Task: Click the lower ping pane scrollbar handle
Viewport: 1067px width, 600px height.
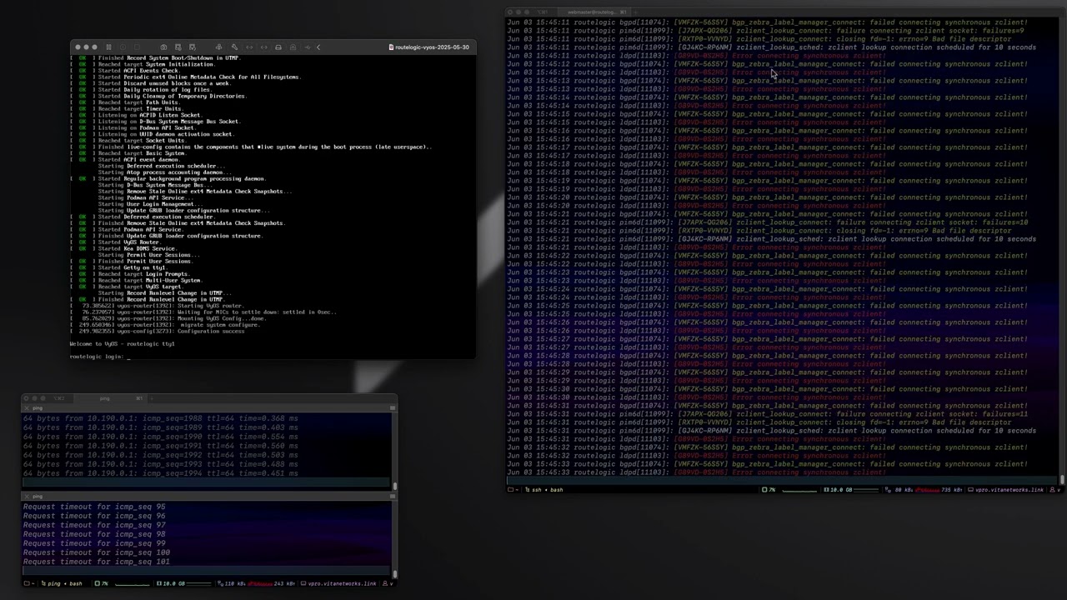Action: coord(394,573)
